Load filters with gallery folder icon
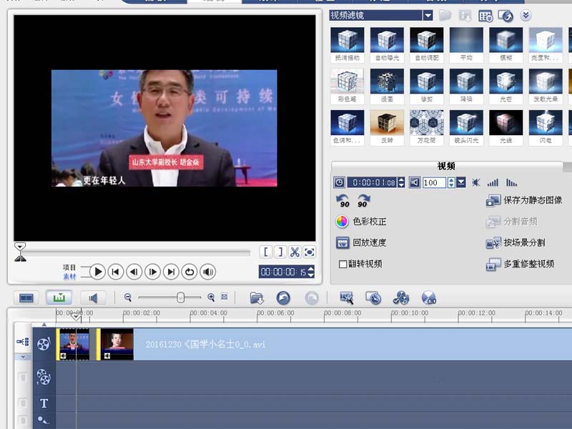Screen dimensions: 572x429 [x=445, y=15]
